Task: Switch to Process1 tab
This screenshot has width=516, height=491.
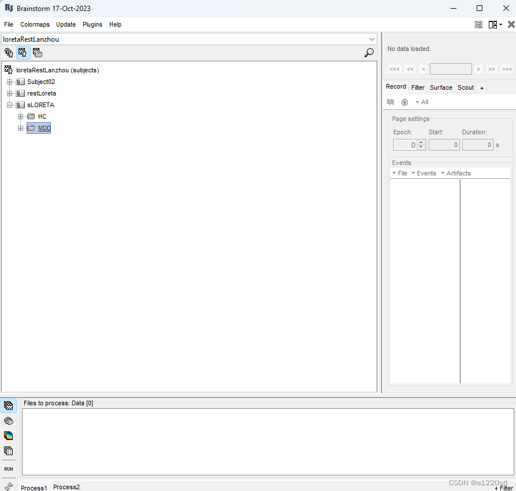Action: 34,488
